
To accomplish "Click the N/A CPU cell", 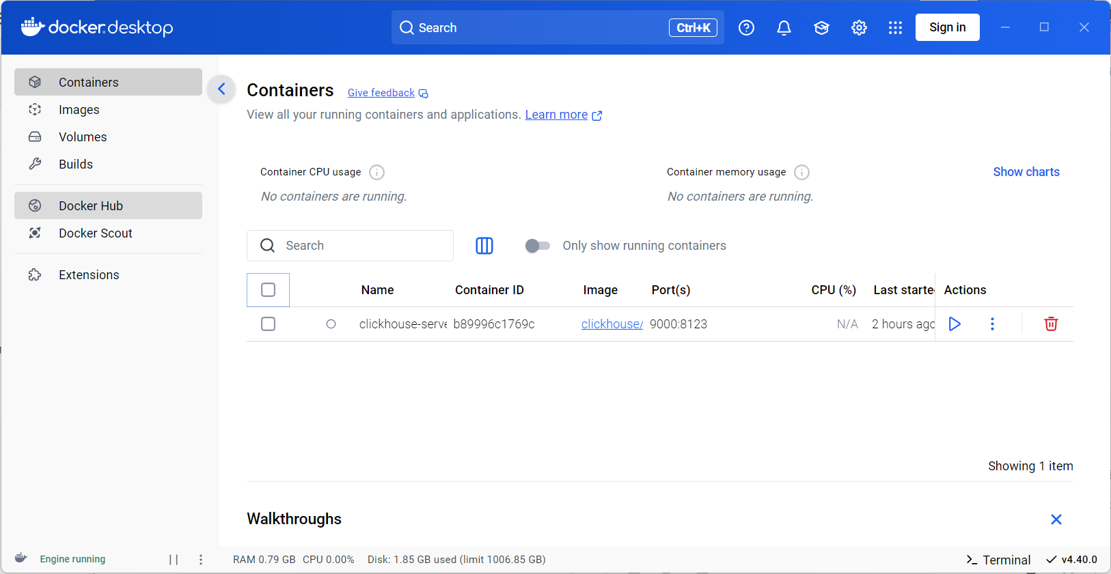I will tap(847, 324).
